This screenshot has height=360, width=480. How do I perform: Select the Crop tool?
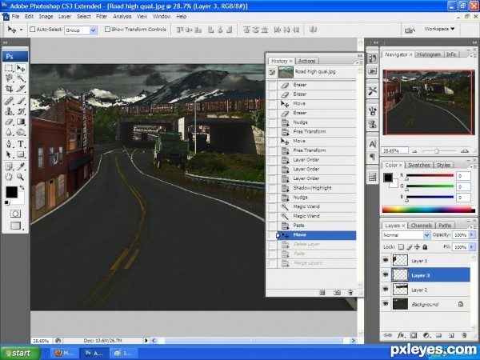coord(9,89)
